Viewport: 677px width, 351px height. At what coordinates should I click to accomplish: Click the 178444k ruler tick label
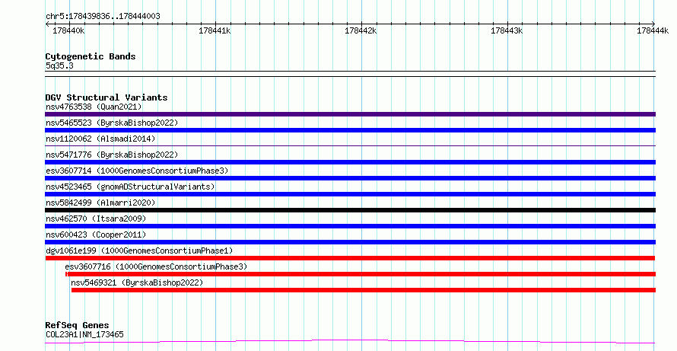pos(653,30)
